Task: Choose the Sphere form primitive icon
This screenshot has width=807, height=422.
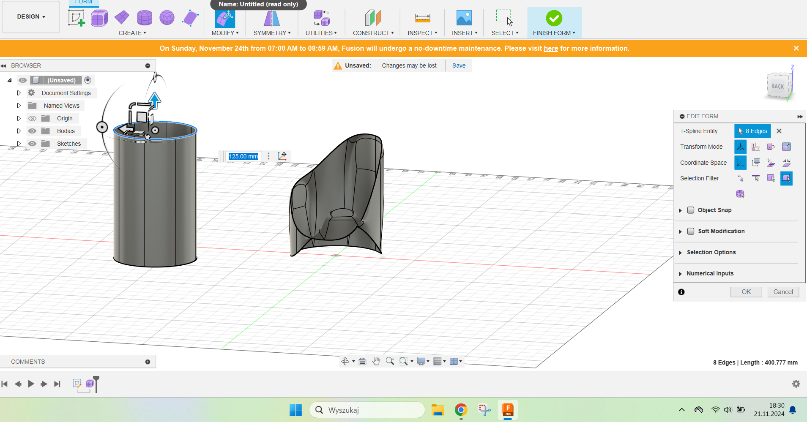Action: tap(167, 18)
